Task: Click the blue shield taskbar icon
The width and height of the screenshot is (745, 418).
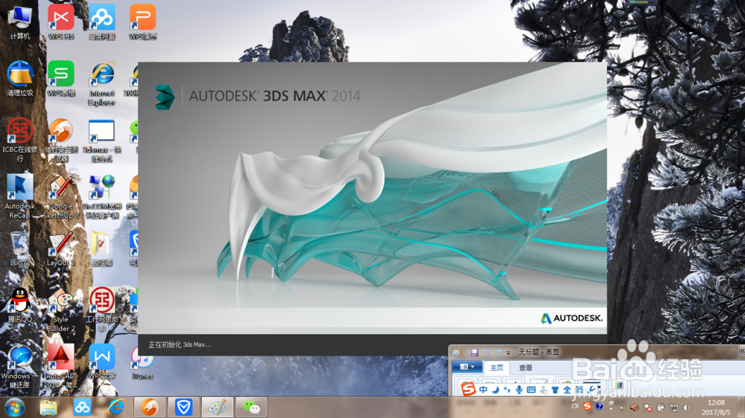Action: point(183,407)
